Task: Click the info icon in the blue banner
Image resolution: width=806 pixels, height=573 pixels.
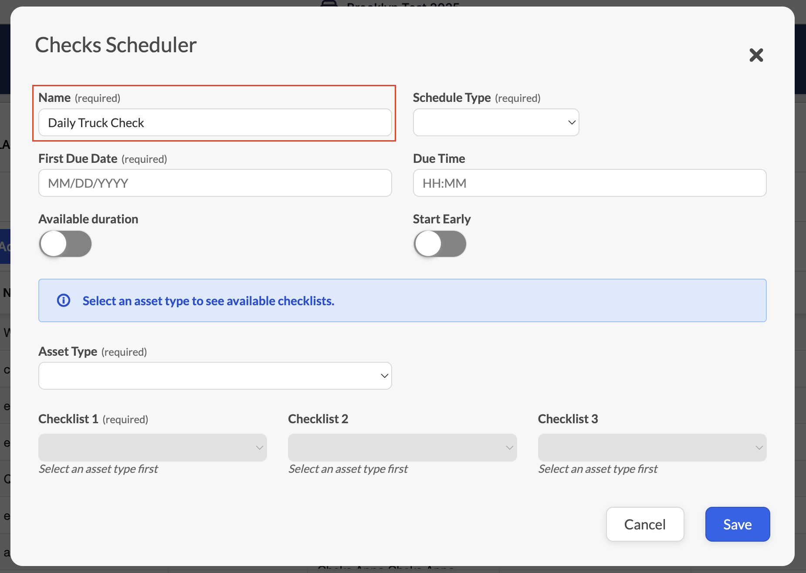Action: tap(64, 300)
